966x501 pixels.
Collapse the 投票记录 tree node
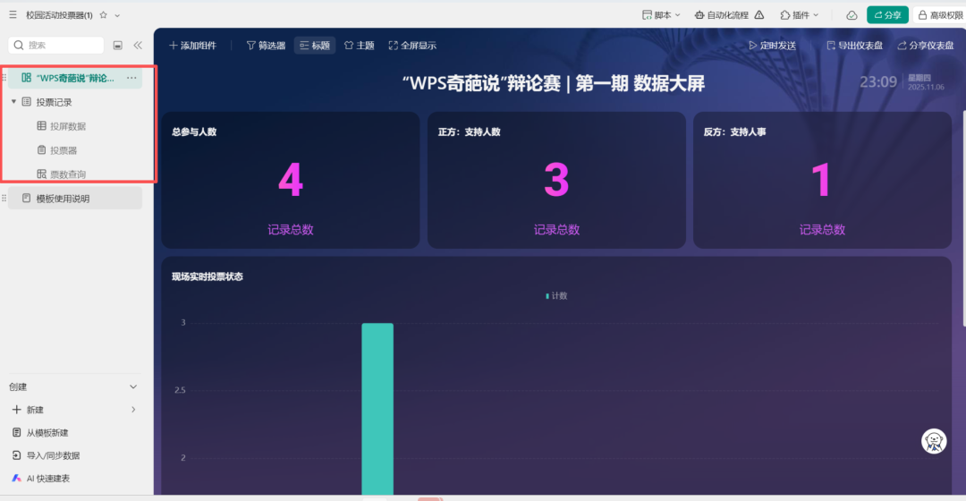(13, 102)
